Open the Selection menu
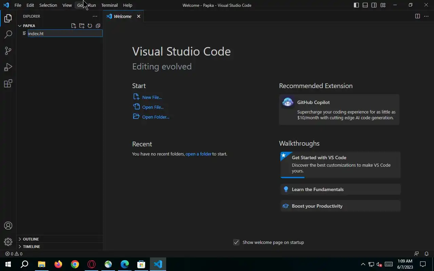The width and height of the screenshot is (434, 271). (x=48, y=5)
